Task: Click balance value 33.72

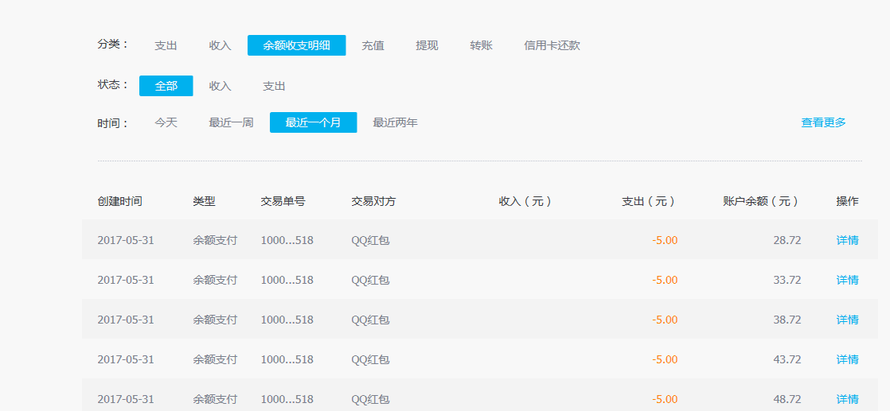Action: coord(787,280)
